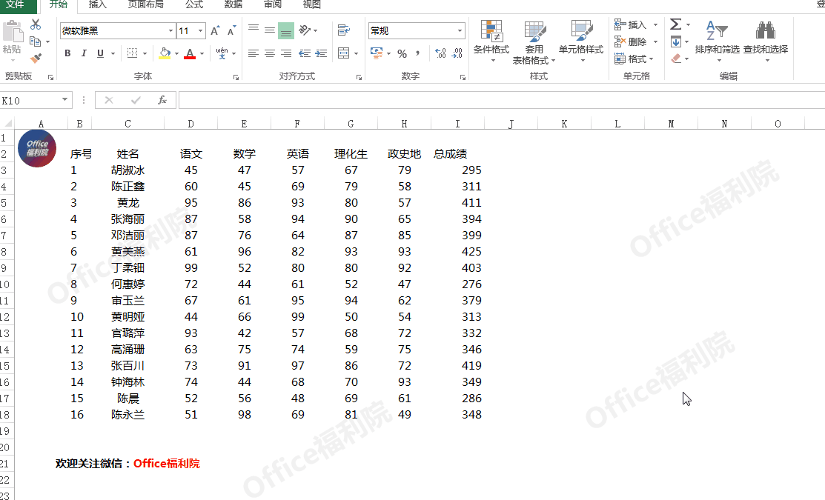Open the 文件 file tab
825x500 pixels.
tap(16, 4)
